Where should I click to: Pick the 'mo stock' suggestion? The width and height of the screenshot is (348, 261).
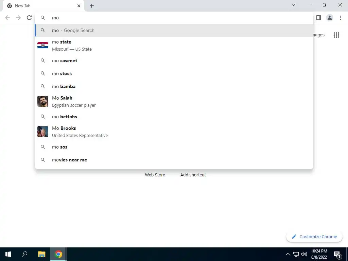[174, 73]
